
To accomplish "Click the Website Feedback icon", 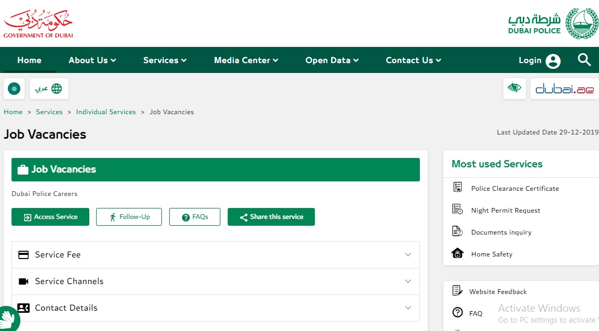I will [x=457, y=290].
